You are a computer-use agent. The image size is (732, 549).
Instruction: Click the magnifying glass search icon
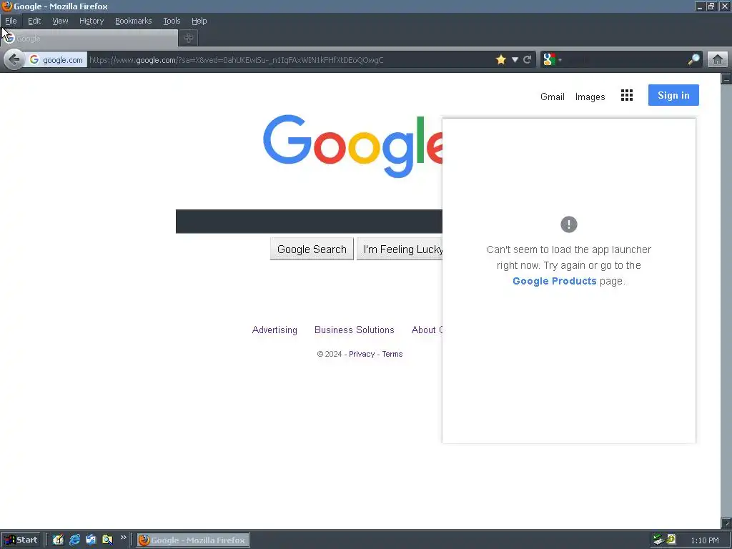[x=693, y=59]
